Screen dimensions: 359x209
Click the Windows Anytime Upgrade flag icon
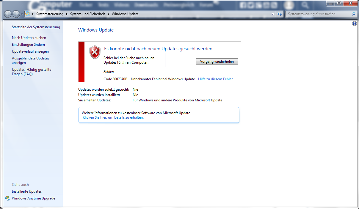click(x=7, y=198)
